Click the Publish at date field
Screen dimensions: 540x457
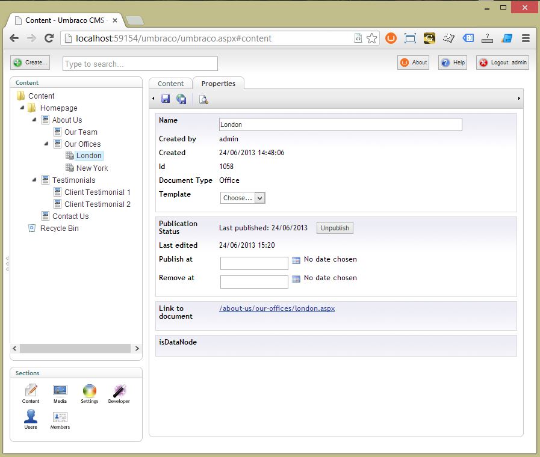[x=254, y=263]
